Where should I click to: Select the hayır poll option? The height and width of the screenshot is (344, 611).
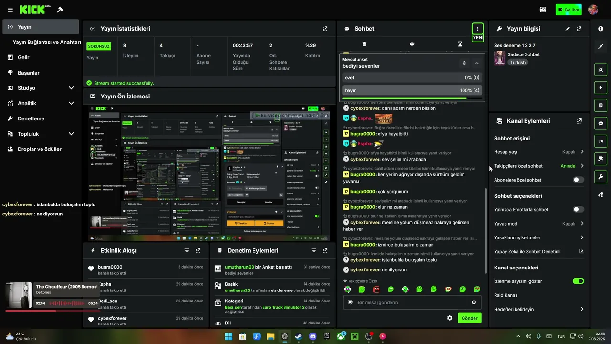pyautogui.click(x=412, y=90)
